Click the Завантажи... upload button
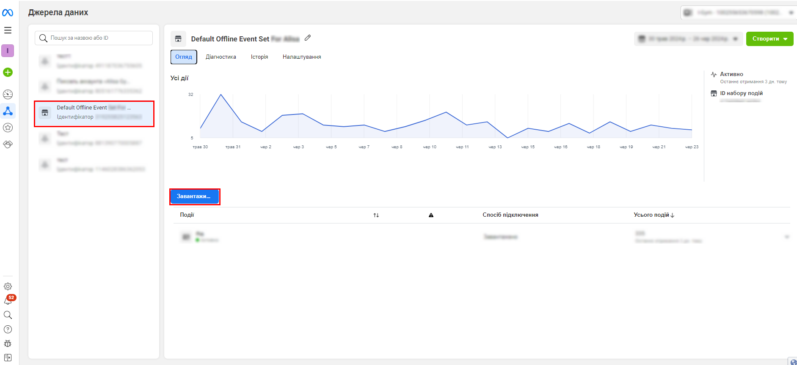The width and height of the screenshot is (797, 365). click(x=194, y=196)
